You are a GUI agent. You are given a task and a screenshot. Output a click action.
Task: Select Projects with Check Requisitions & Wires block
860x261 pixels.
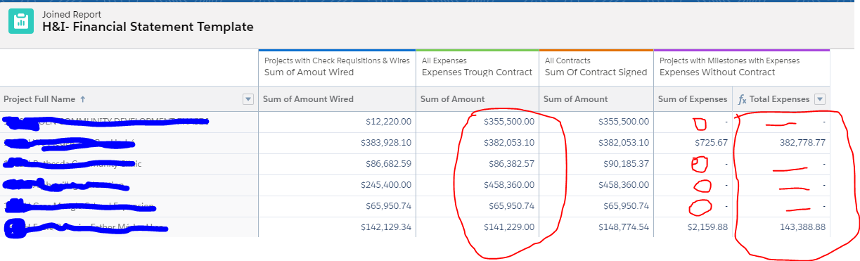click(x=337, y=67)
